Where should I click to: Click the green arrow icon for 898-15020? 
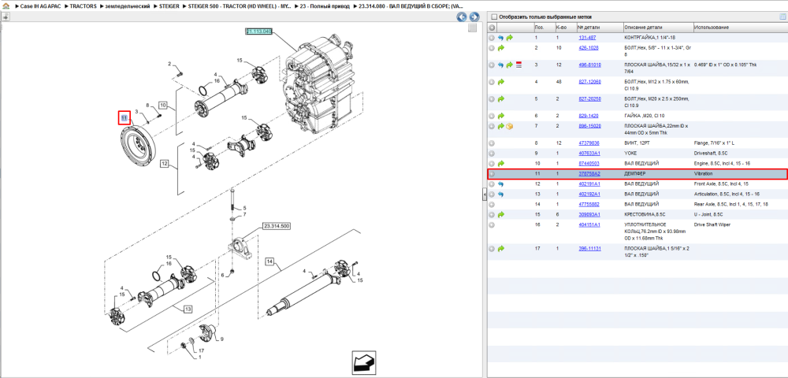click(x=500, y=126)
